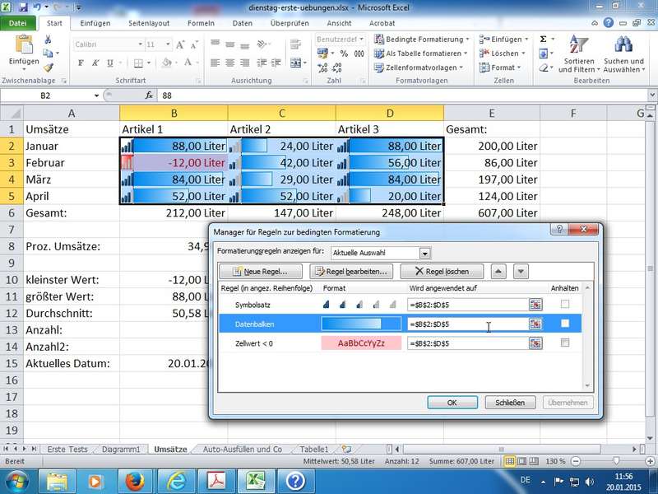The image size is (658, 494).
Task: Click the Suchen und Auswählen binoculars icon
Action: pyautogui.click(x=623, y=46)
